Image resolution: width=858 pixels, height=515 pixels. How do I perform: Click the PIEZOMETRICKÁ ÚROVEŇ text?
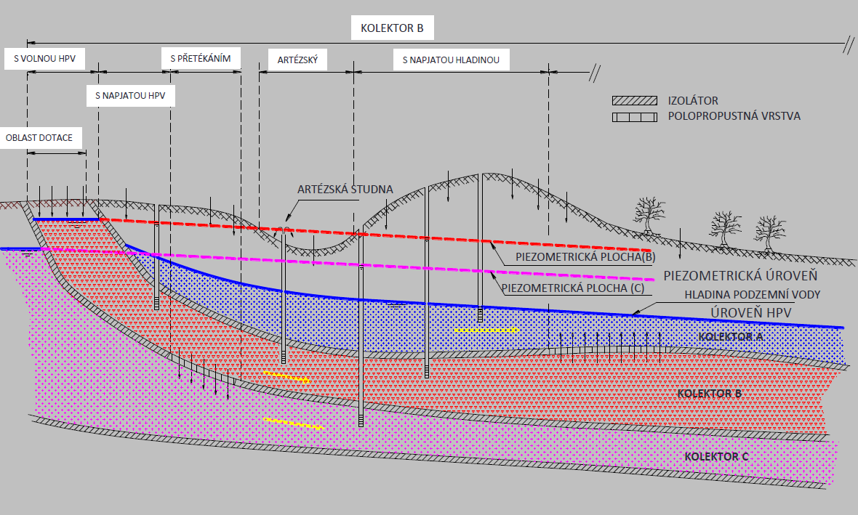pos(741,276)
